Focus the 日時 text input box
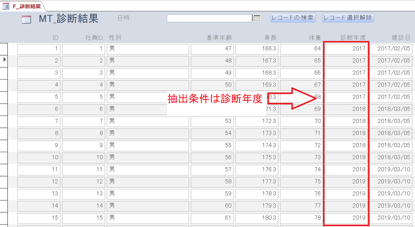This screenshot has height=227, width=415. [x=209, y=18]
